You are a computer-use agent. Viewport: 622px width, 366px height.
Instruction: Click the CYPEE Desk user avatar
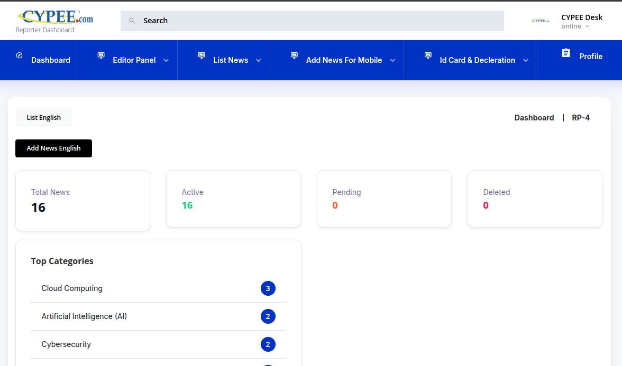[x=541, y=21]
